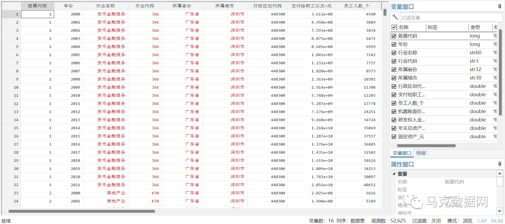Select the 行业代码 column header in data grid

(144, 6)
